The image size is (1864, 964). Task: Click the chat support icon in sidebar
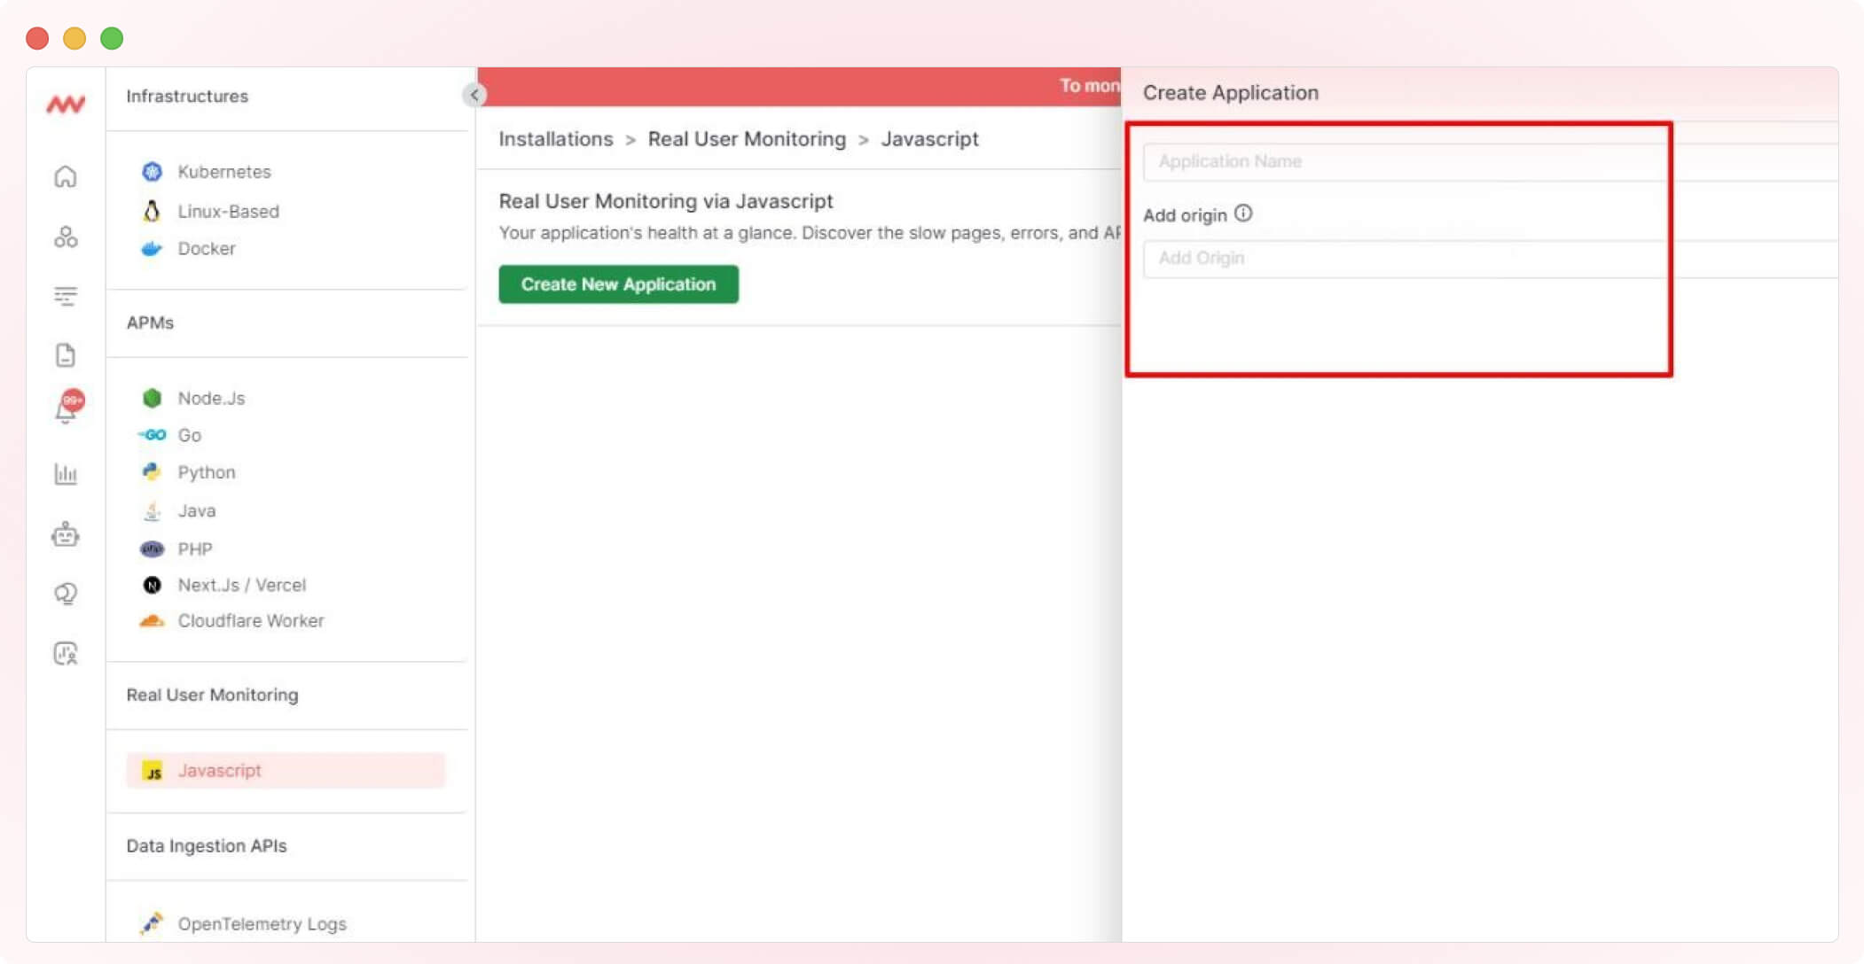click(x=66, y=594)
